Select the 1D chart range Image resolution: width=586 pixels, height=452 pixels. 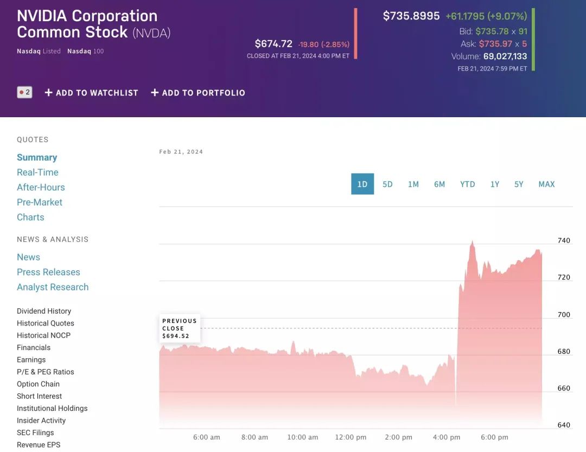point(362,184)
